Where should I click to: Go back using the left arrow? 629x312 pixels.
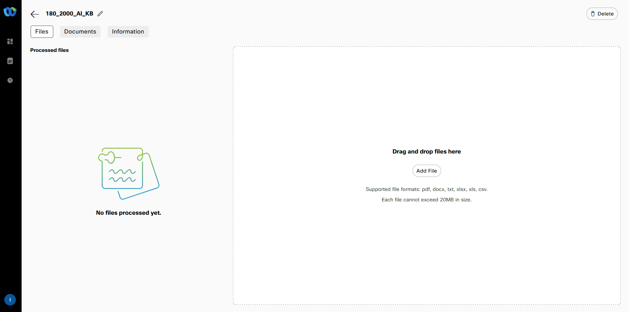coord(35,14)
